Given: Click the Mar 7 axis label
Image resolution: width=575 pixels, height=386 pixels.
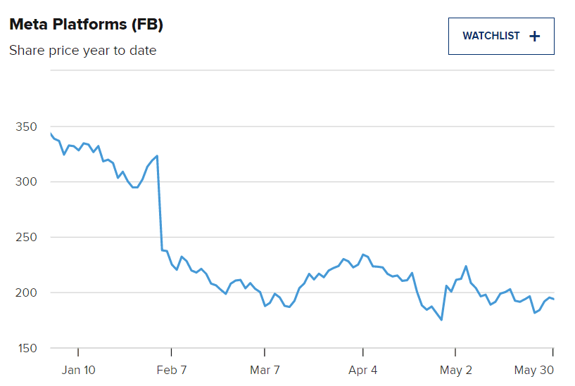Looking at the screenshot, I should 265,370.
